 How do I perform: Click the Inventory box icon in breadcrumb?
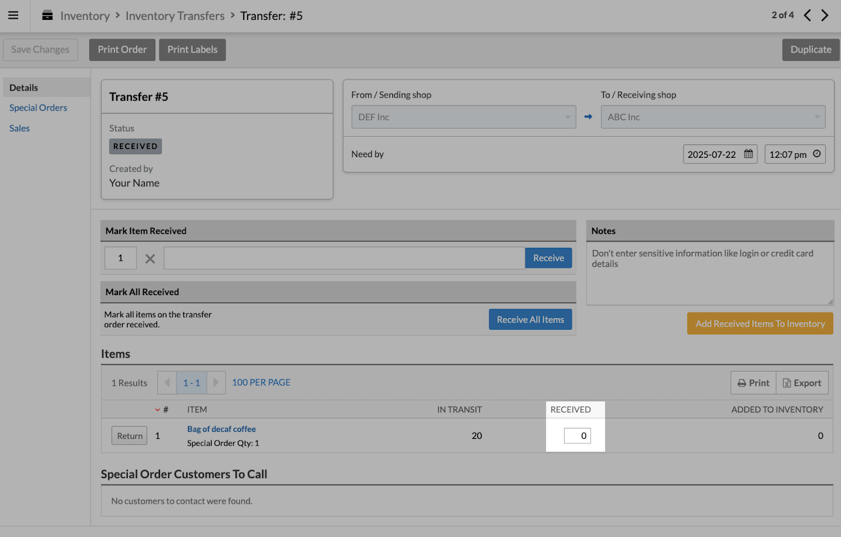point(47,16)
